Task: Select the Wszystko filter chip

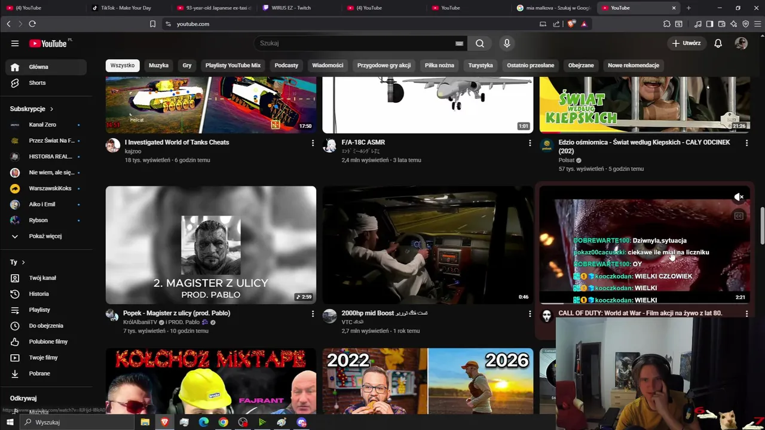Action: [x=123, y=65]
